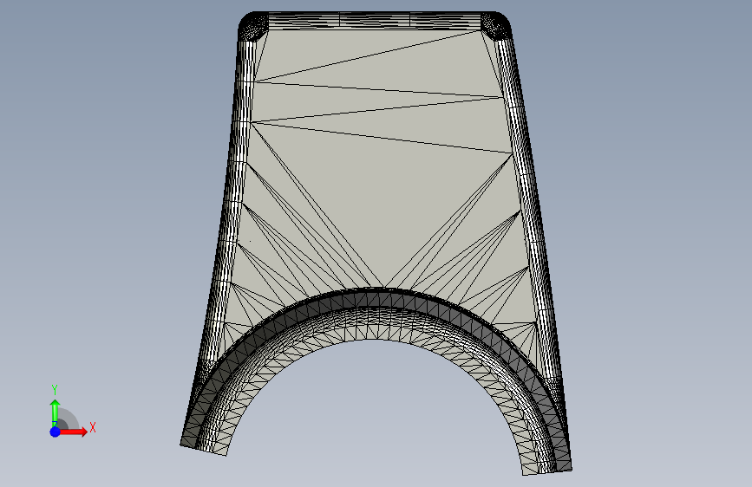Select the flat triangulated face of the model
Image resolution: width=752 pixels, height=487 pixels.
(379, 192)
